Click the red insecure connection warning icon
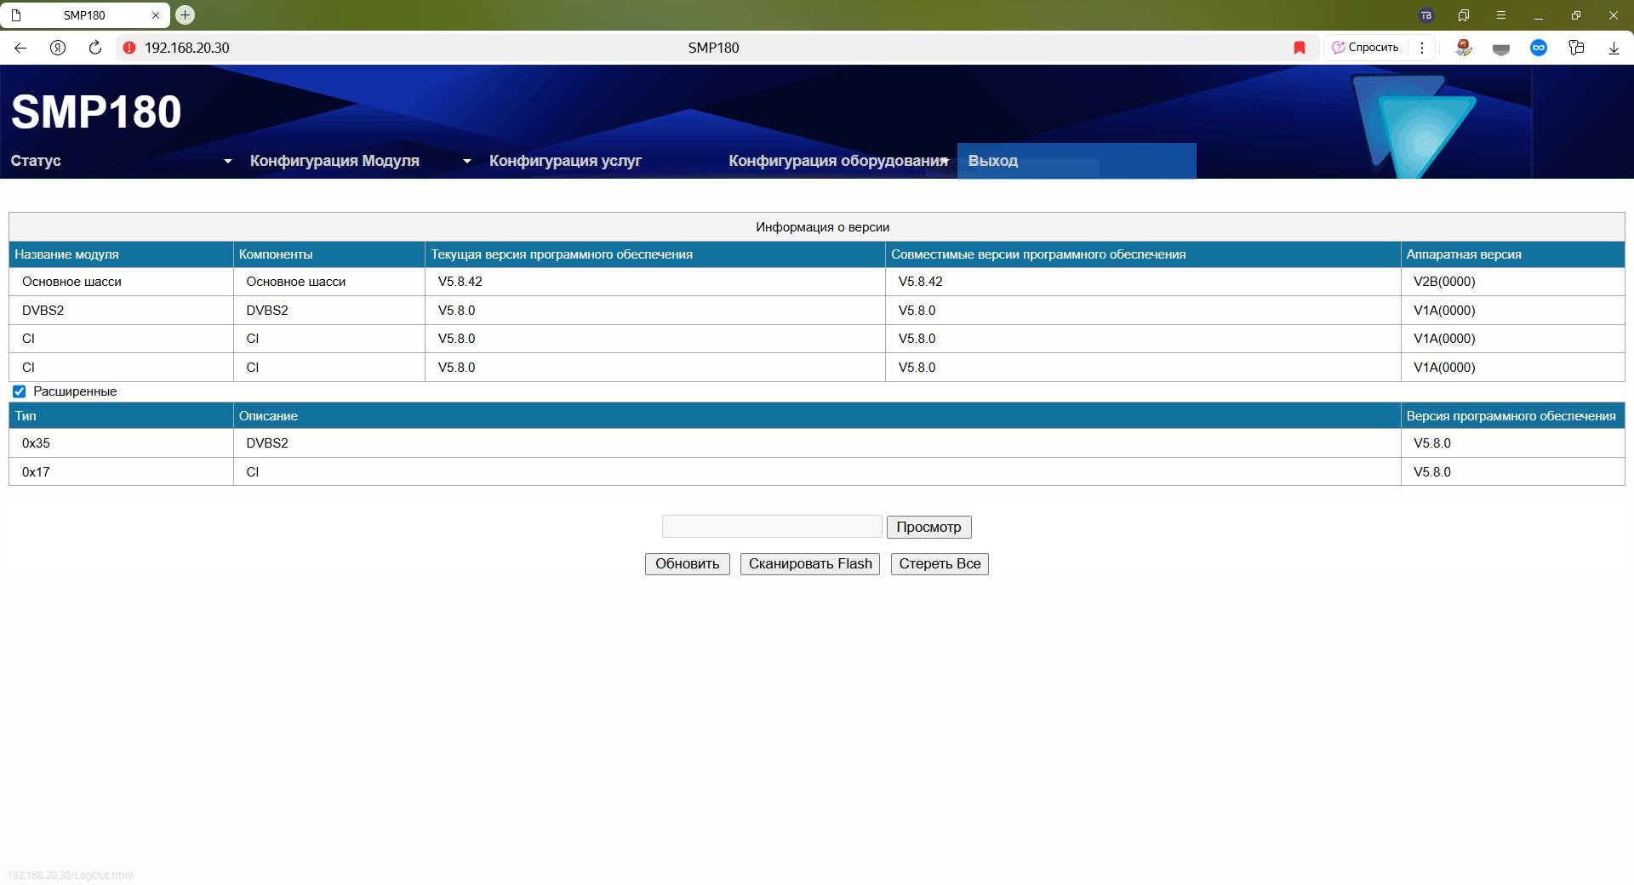 point(129,48)
